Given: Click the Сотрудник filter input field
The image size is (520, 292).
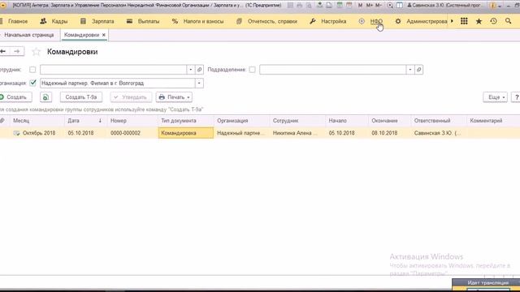Looking at the screenshot, I should [113, 70].
